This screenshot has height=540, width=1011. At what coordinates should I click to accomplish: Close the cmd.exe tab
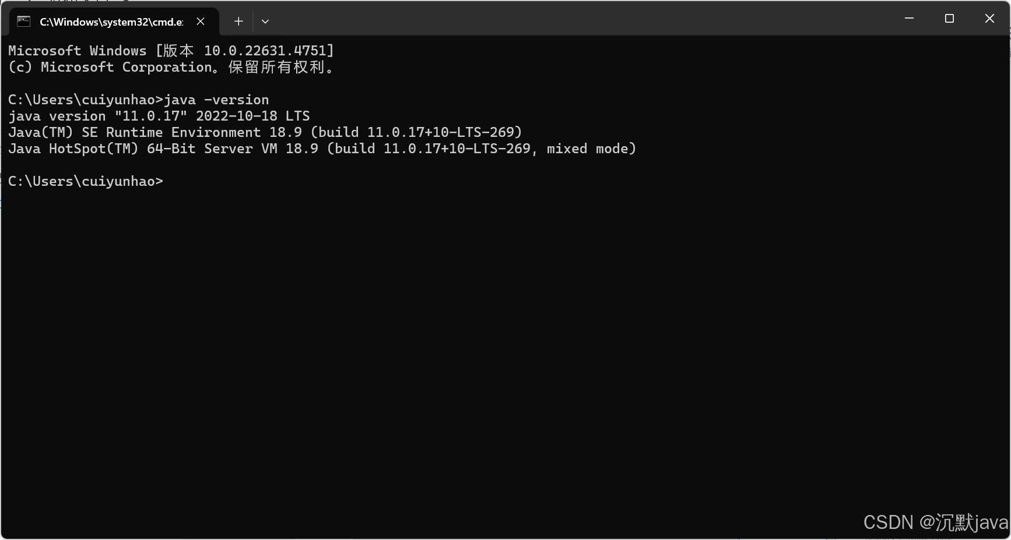(x=201, y=22)
